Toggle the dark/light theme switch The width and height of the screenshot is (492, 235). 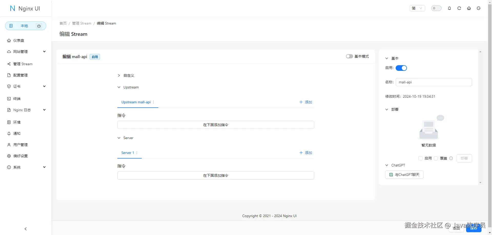[x=436, y=8]
